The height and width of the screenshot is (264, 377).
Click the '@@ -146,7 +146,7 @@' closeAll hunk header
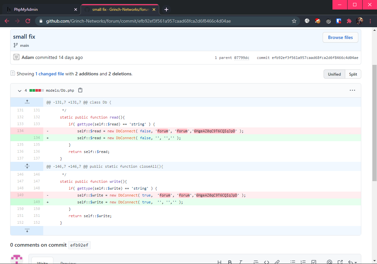coord(105,166)
